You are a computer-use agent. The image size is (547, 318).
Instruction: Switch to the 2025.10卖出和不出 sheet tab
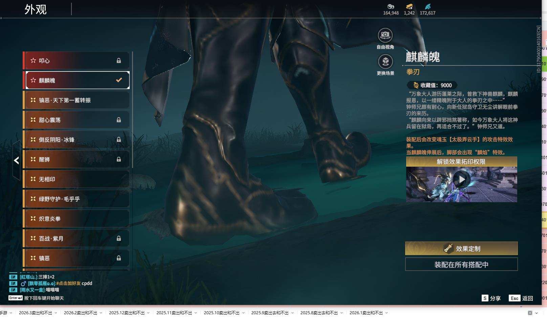(221, 313)
